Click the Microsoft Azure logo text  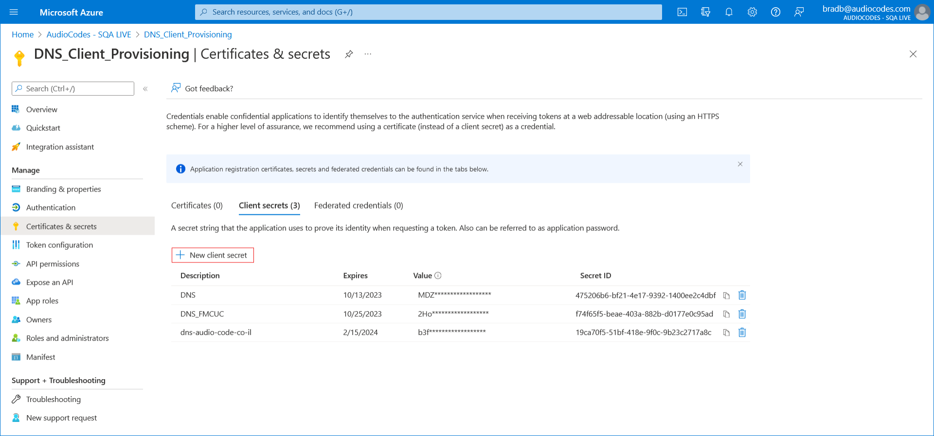click(72, 12)
